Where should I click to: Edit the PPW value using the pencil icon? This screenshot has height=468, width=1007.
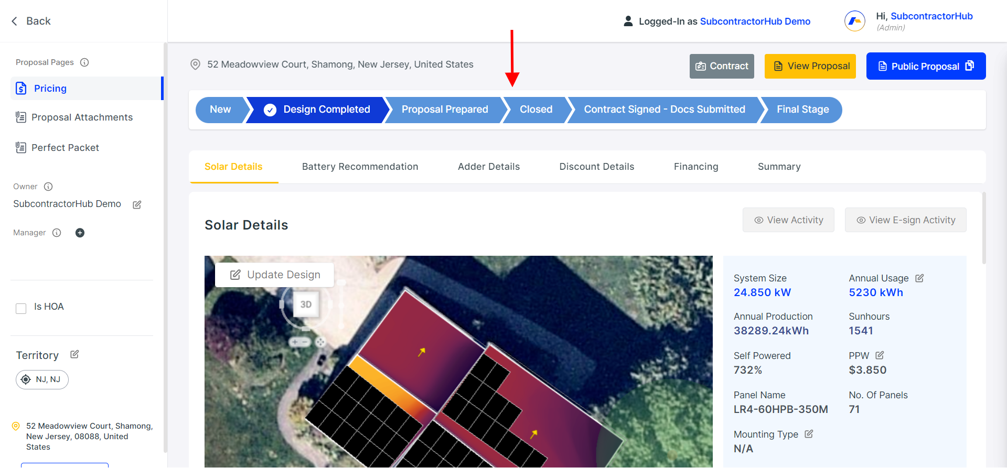pos(880,355)
